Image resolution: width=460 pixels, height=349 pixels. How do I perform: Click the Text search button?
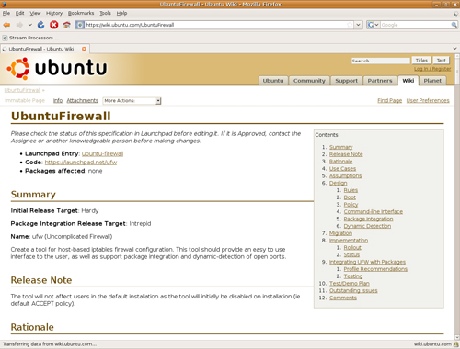tap(442, 61)
